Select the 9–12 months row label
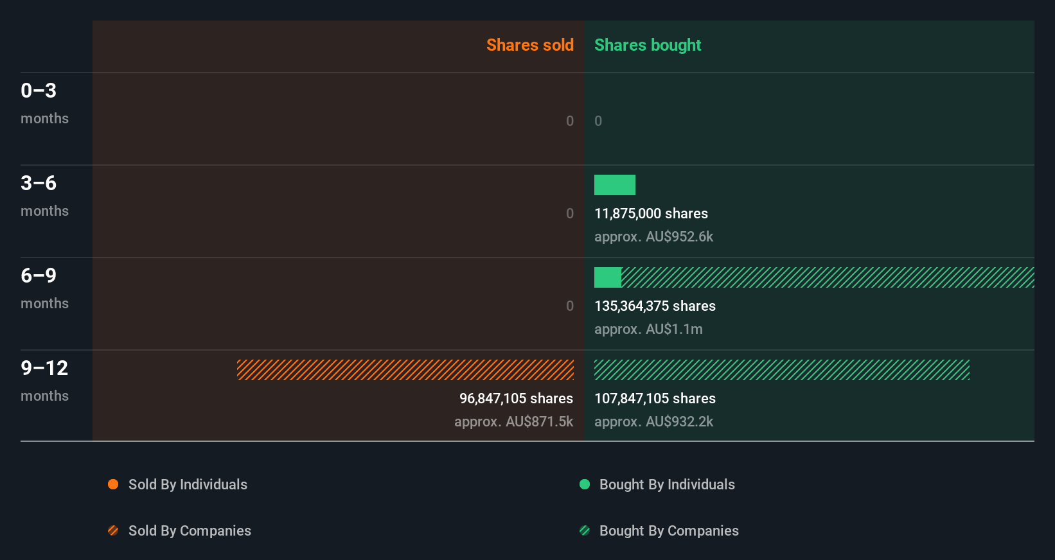The width and height of the screenshot is (1055, 560). (x=44, y=380)
